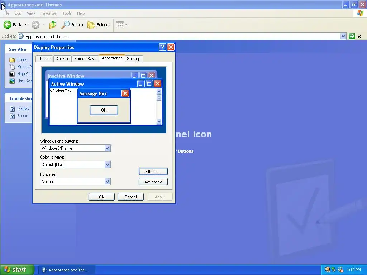The height and width of the screenshot is (275, 367).
Task: Open the Help menu
Action: point(81,13)
